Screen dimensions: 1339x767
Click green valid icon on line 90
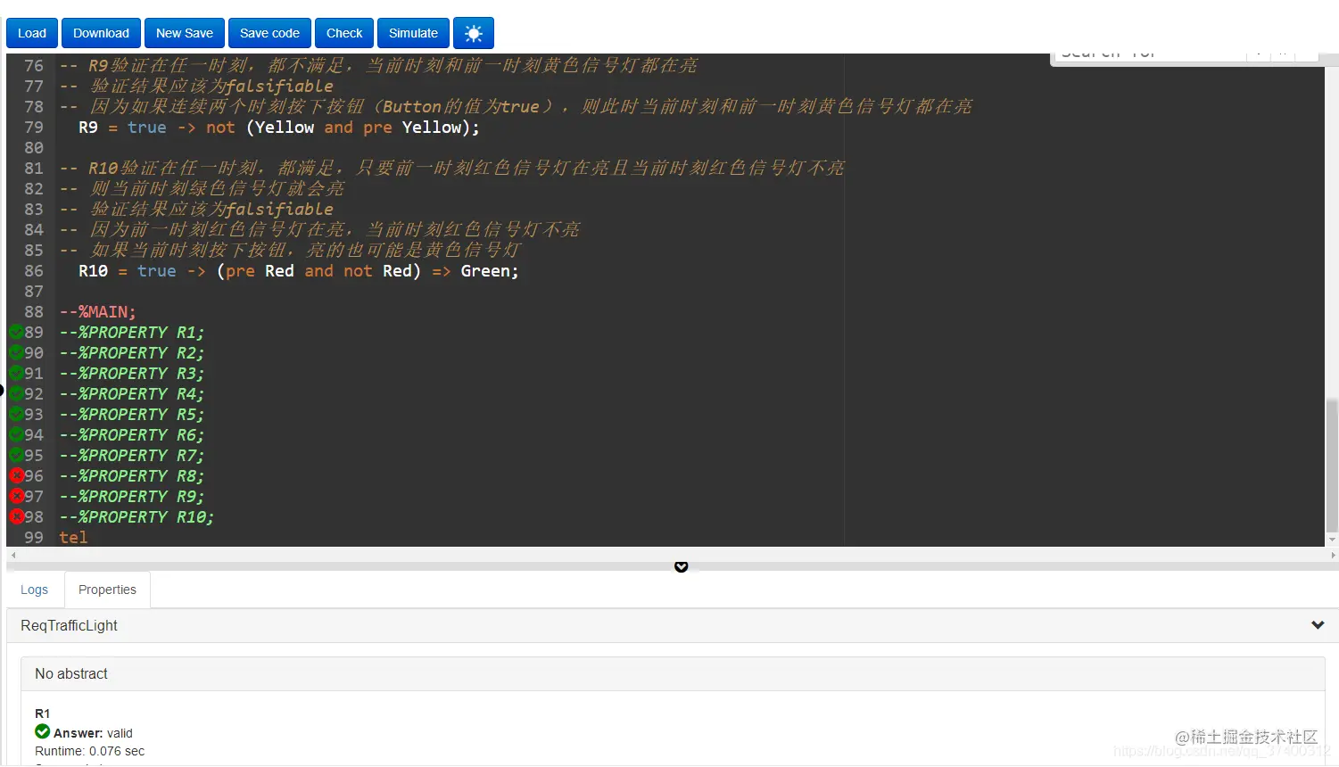click(16, 352)
